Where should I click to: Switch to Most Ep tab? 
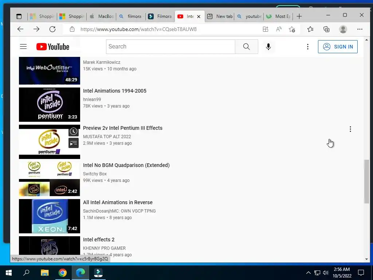tap(279, 16)
